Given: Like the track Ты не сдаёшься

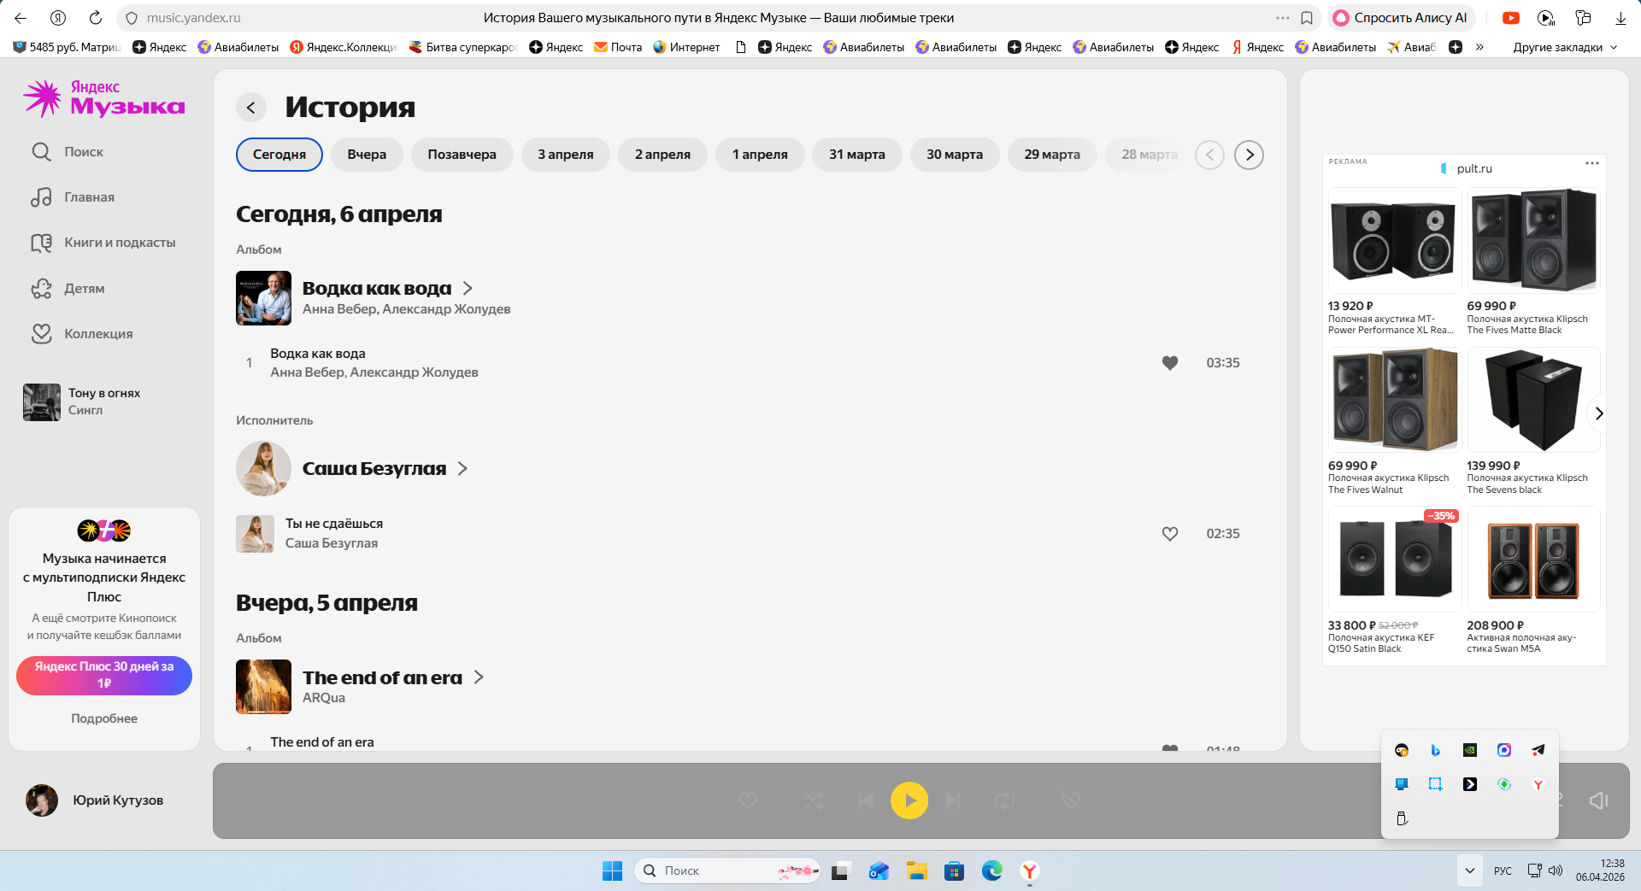Looking at the screenshot, I should click(x=1170, y=534).
